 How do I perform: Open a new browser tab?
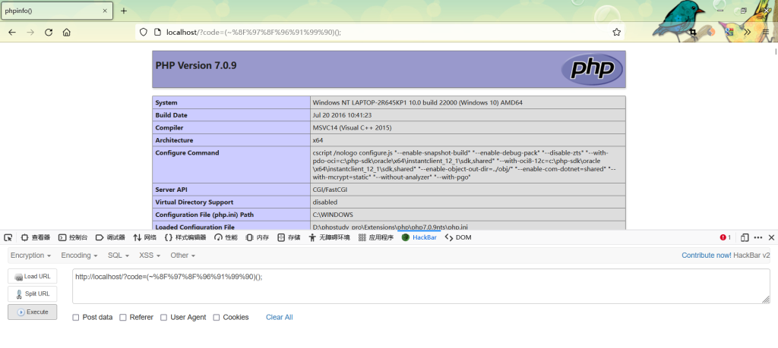(x=124, y=11)
